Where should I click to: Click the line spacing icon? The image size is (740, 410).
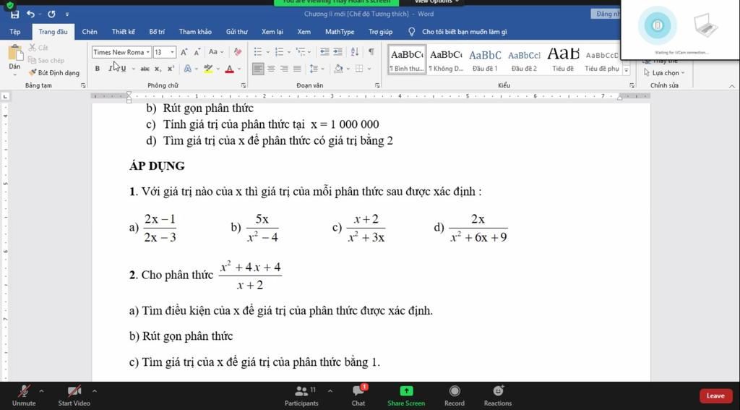pyautogui.click(x=314, y=69)
